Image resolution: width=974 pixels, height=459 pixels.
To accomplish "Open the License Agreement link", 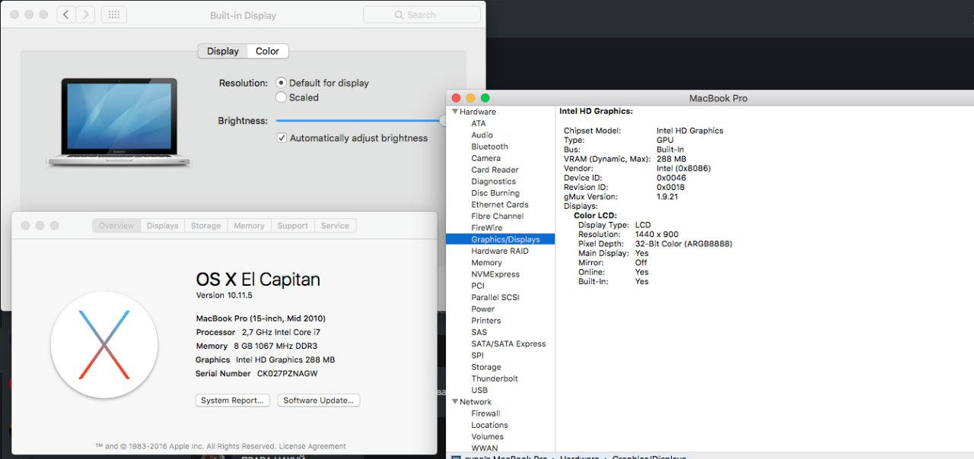I will point(312,447).
